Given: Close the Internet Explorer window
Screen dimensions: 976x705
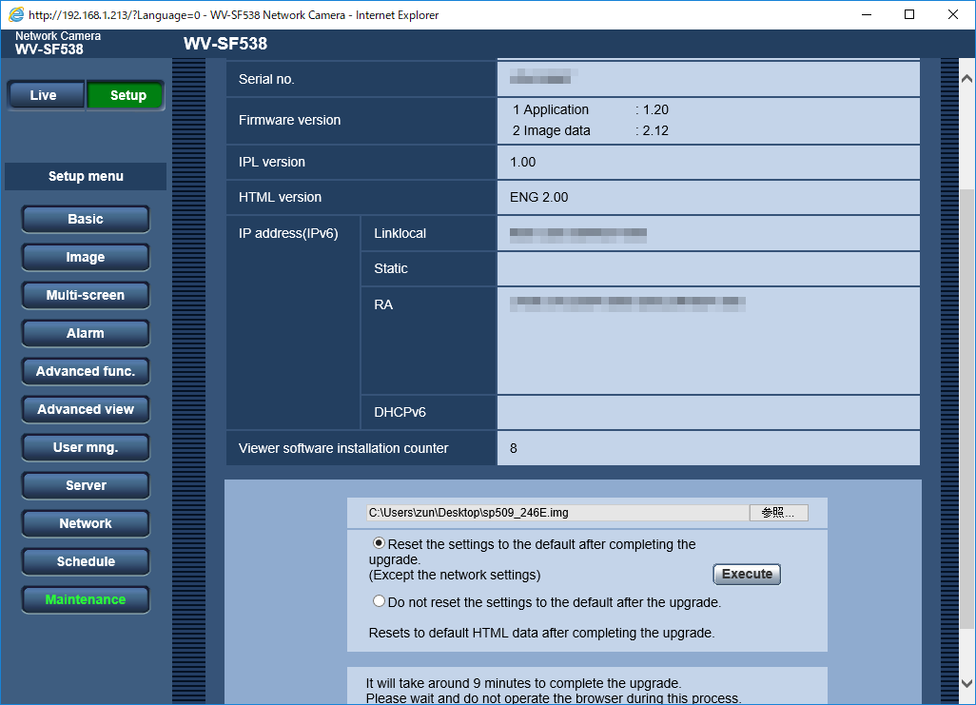Looking at the screenshot, I should point(953,14).
